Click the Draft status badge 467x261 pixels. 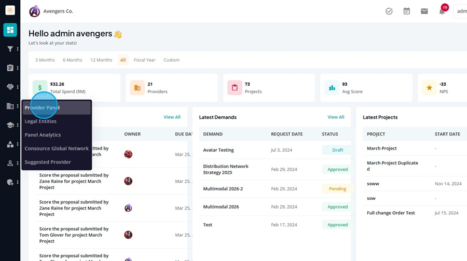pyautogui.click(x=337, y=150)
